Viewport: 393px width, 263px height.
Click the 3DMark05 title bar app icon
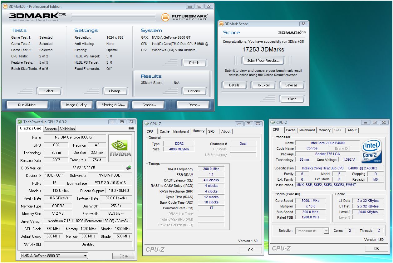click(x=5, y=6)
